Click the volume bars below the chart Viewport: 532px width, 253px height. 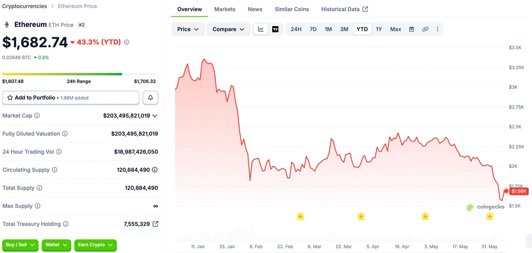[x=340, y=232]
